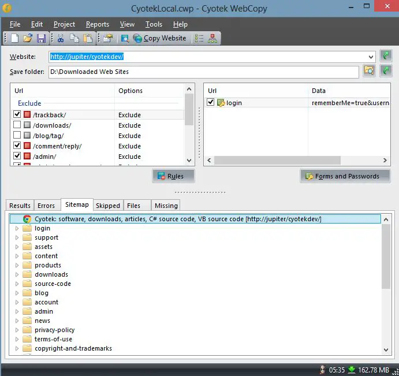Open the Tools menu
Viewport: 399px width, 376px height.
click(x=154, y=24)
